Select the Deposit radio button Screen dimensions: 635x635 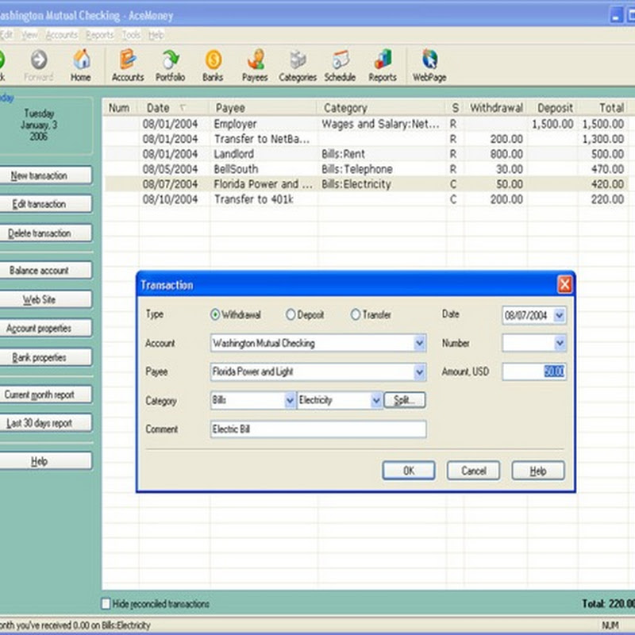[291, 314]
